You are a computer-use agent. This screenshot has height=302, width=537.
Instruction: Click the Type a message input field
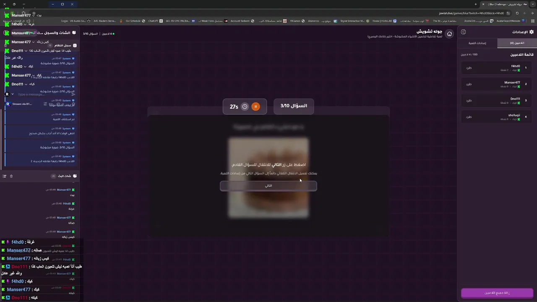pos(43,94)
